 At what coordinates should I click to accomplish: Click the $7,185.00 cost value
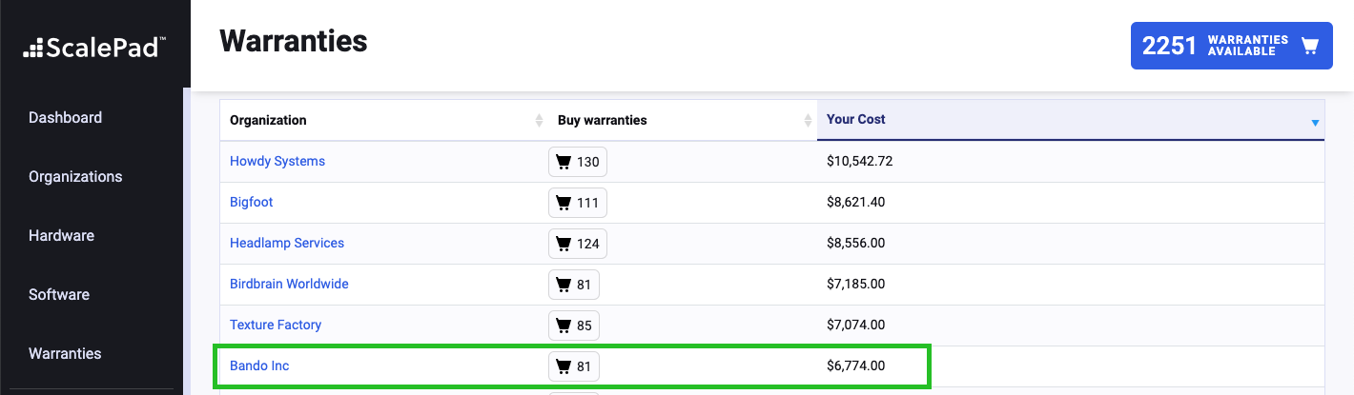855,284
